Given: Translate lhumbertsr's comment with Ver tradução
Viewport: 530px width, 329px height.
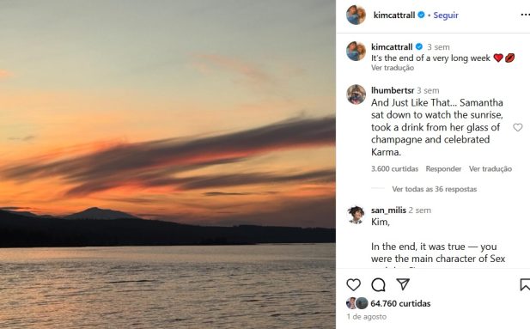Looking at the screenshot, I should coord(490,168).
